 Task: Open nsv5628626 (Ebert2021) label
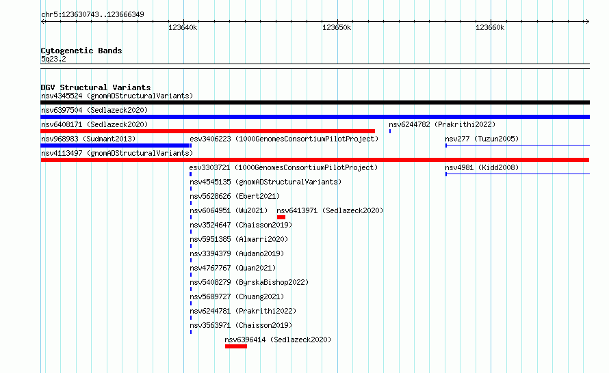(x=235, y=196)
